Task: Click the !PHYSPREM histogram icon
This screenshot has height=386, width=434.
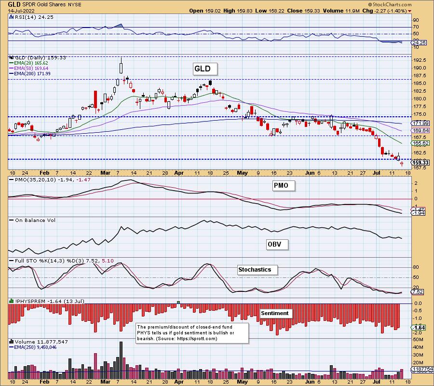Action: coord(12,301)
